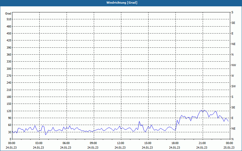Viewport: 242px width, 151px height.
Task: Click the bottom "N" compass label at 0
Action: point(232,139)
